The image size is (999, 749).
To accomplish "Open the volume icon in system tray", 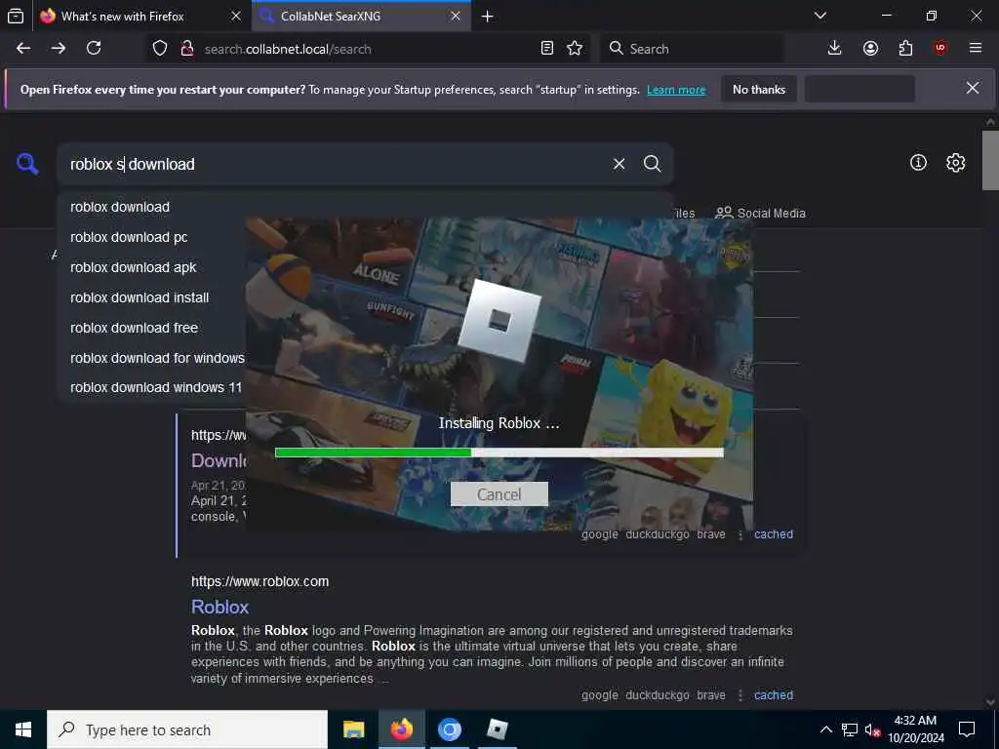I will click(872, 729).
